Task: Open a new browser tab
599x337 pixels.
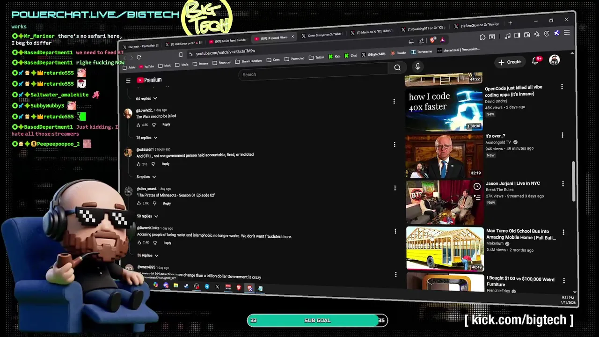Action: pyautogui.click(x=510, y=23)
